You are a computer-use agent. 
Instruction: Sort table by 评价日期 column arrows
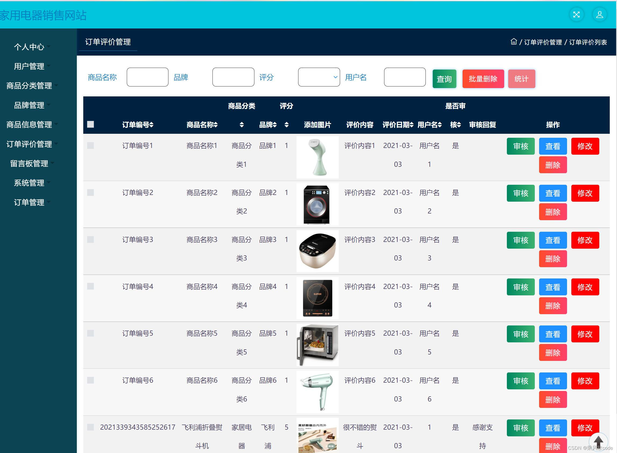[x=411, y=125]
